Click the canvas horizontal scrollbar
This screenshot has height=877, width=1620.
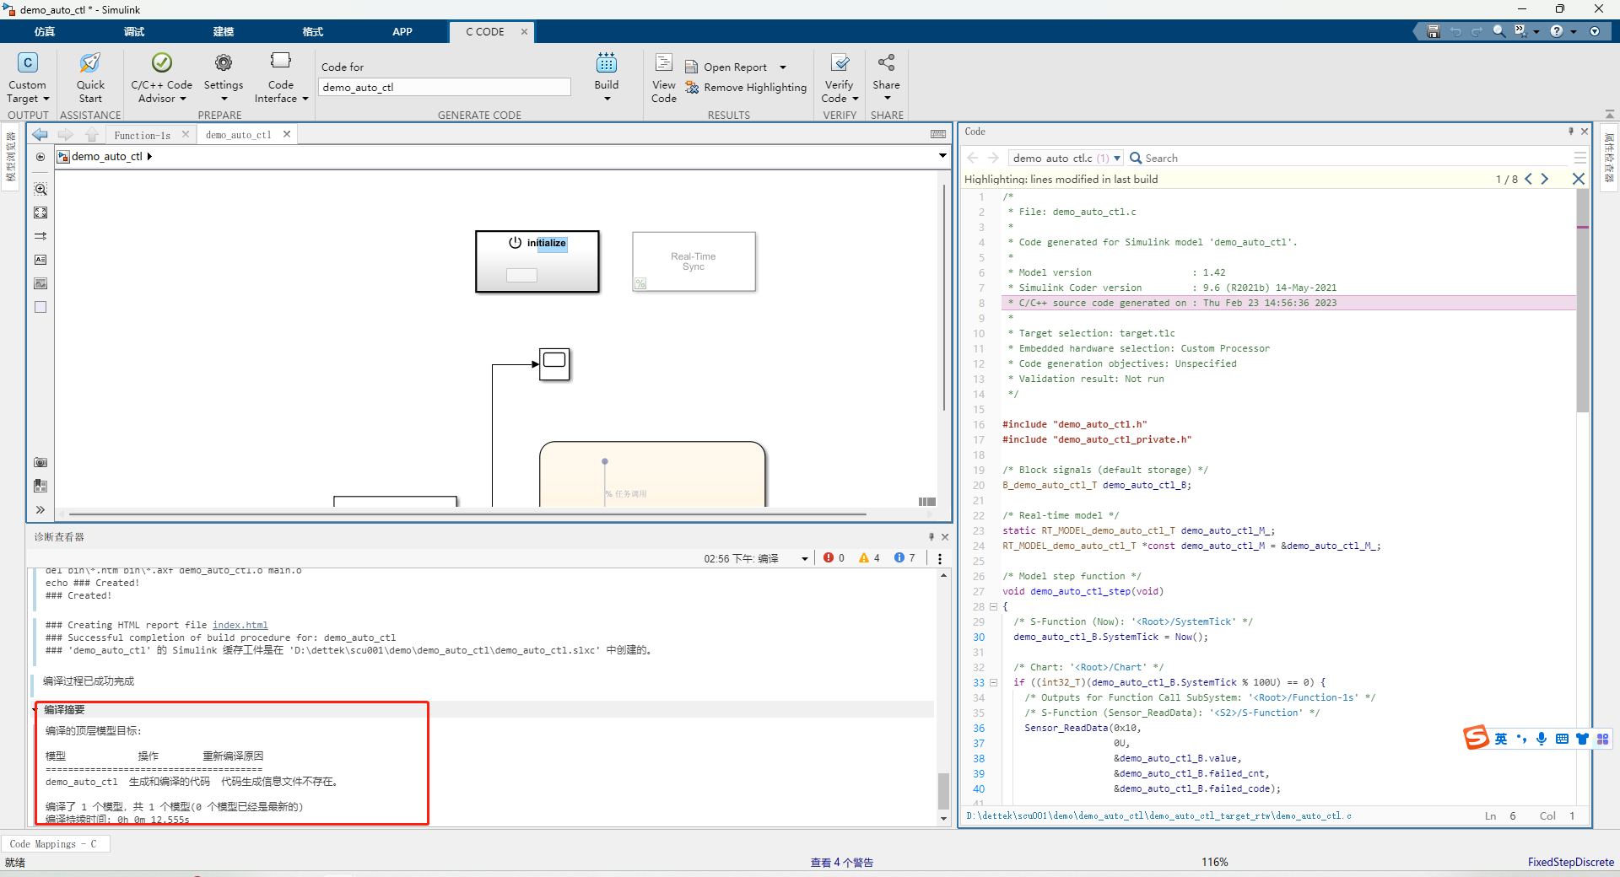coord(468,514)
